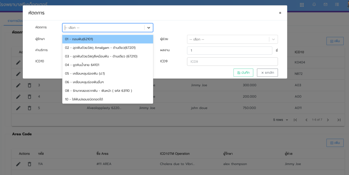Click the notification bell icon

pos(314,5)
